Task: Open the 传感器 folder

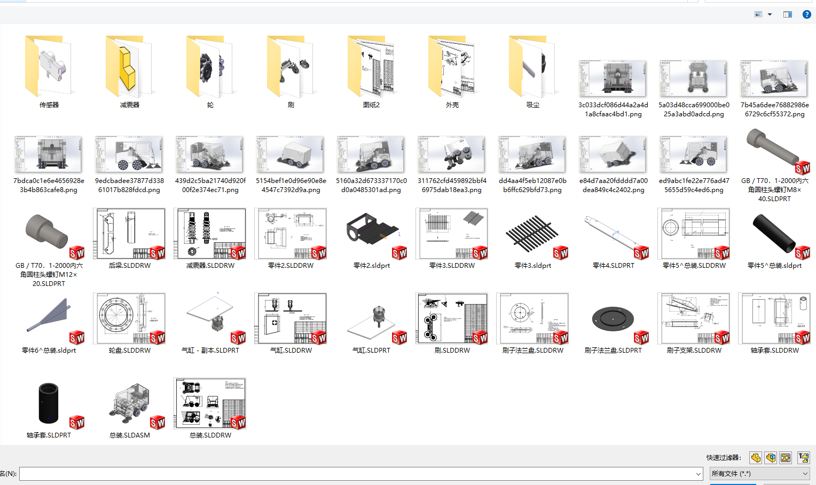Action: tap(49, 73)
